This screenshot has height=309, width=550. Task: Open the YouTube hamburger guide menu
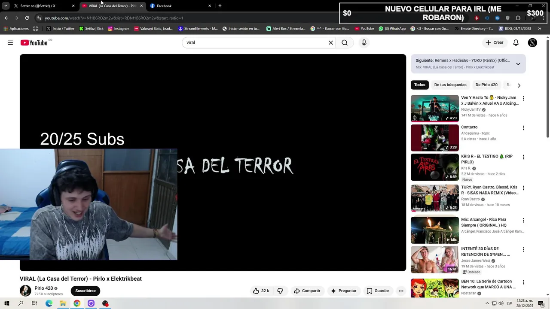pos(10,42)
